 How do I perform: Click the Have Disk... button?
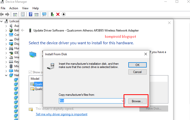(x=154, y=108)
